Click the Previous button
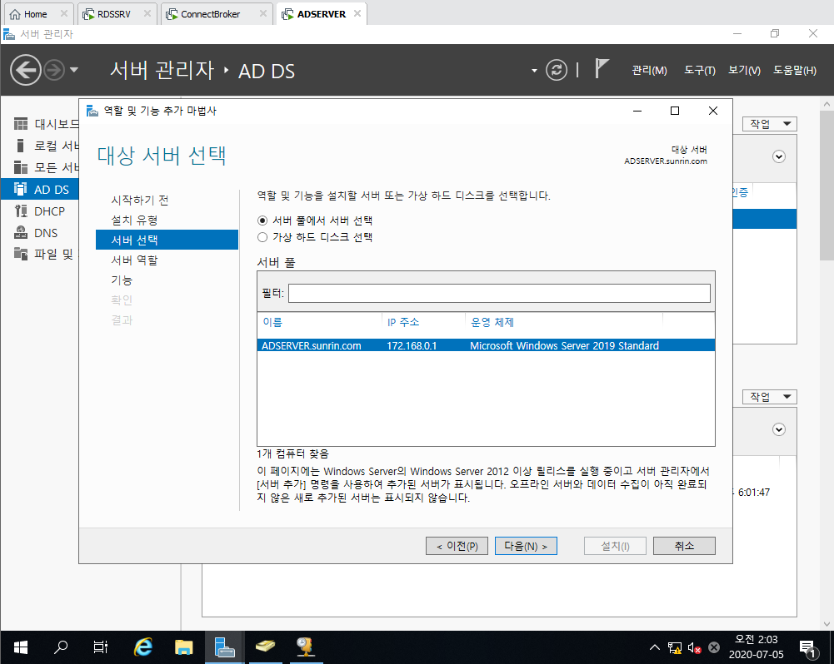This screenshot has width=834, height=664. click(x=457, y=546)
